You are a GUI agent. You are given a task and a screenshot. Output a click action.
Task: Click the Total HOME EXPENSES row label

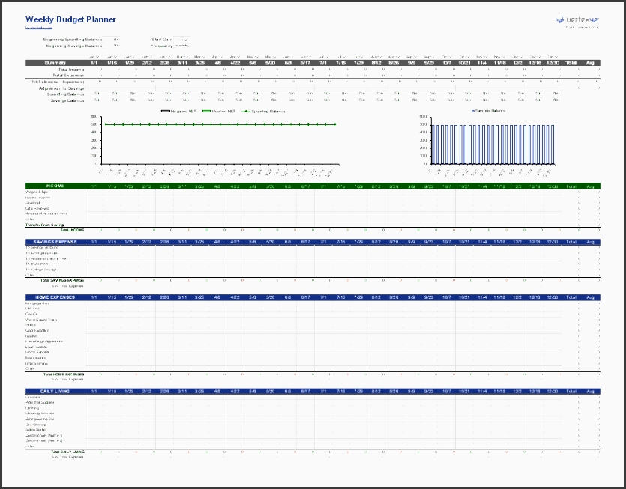tap(64, 374)
